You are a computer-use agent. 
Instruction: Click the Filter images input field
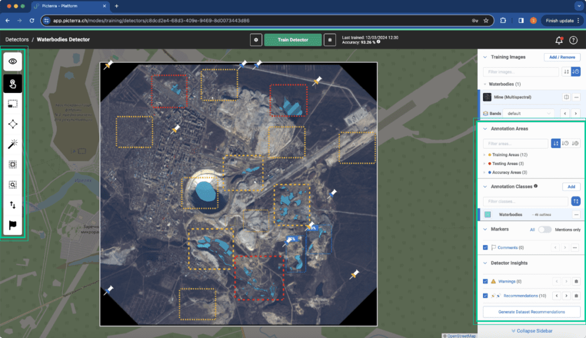(521, 71)
